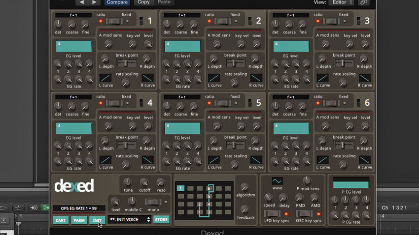Click operator 1 on/off switch
This screenshot has width=419, height=235.
[141, 21]
